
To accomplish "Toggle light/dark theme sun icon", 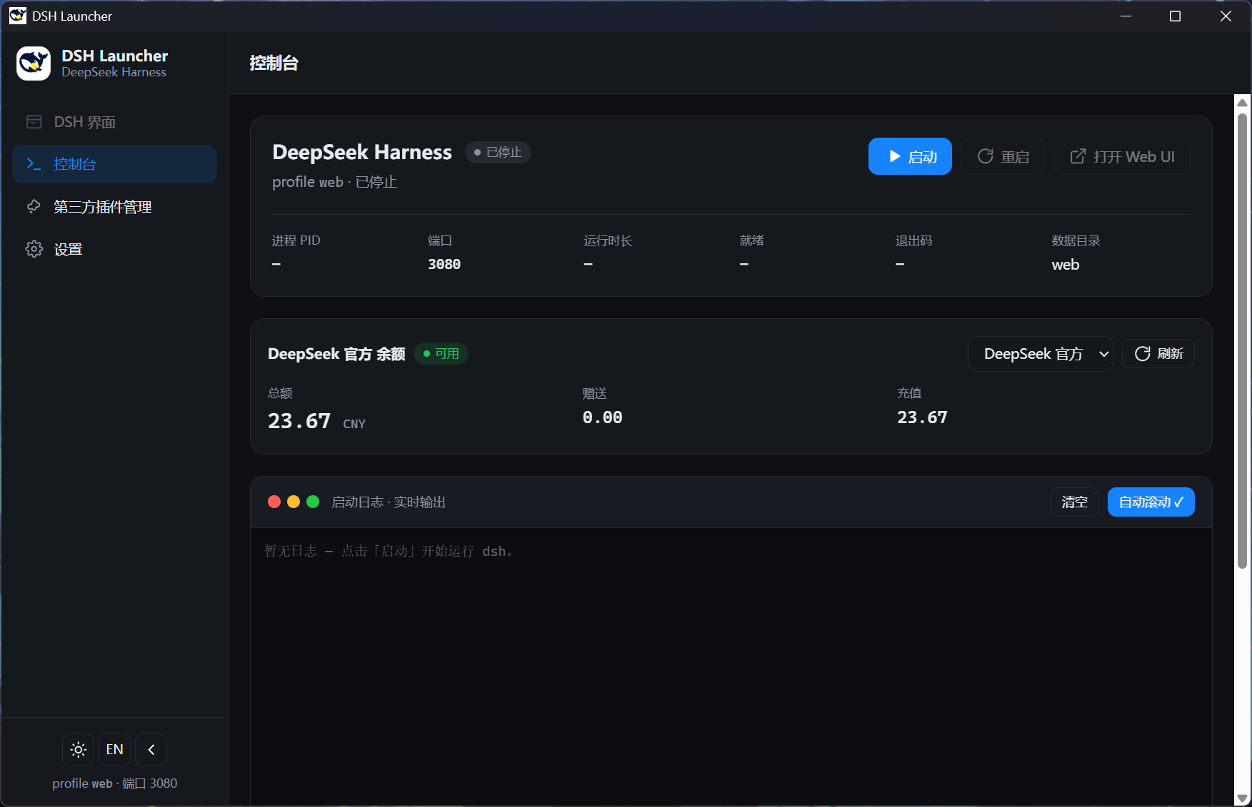I will (79, 750).
